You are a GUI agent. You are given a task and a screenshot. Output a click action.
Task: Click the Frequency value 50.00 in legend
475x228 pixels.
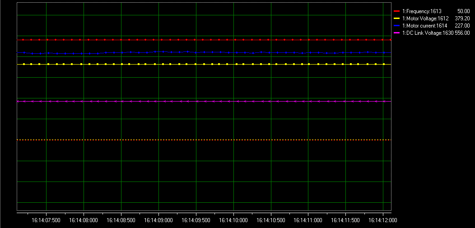[x=463, y=11]
